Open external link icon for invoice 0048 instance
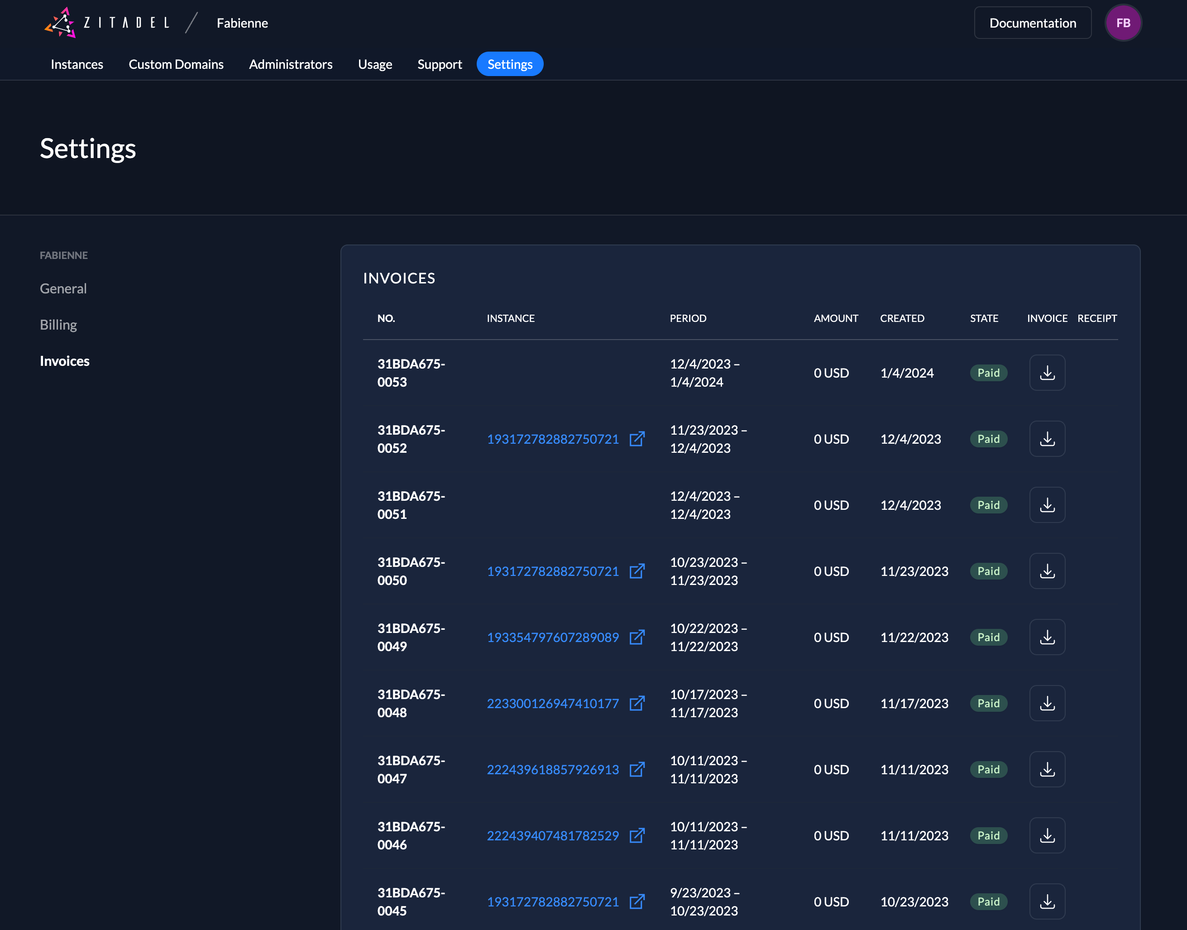This screenshot has height=930, width=1187. coord(637,704)
